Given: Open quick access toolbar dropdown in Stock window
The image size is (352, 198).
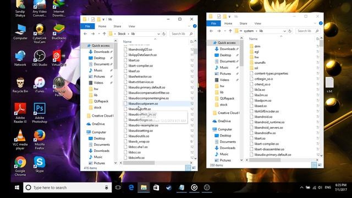Looking at the screenshot, I should tap(103, 19).
